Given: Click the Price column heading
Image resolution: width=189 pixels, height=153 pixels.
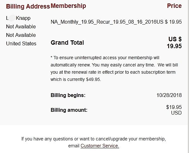Looking at the screenshot, I should [x=174, y=6].
